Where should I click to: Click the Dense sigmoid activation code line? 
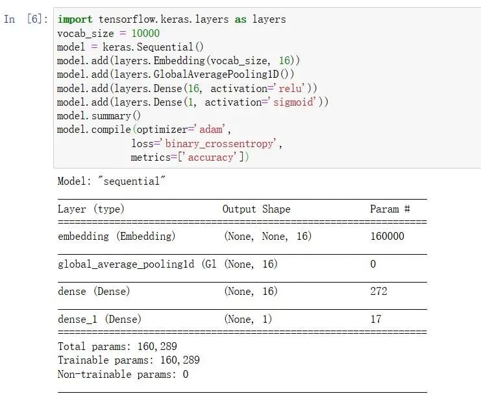point(193,102)
